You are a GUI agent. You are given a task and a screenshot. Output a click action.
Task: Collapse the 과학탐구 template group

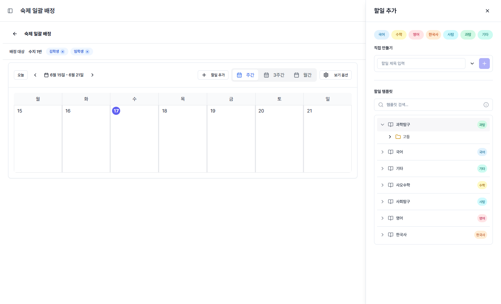coord(383,125)
